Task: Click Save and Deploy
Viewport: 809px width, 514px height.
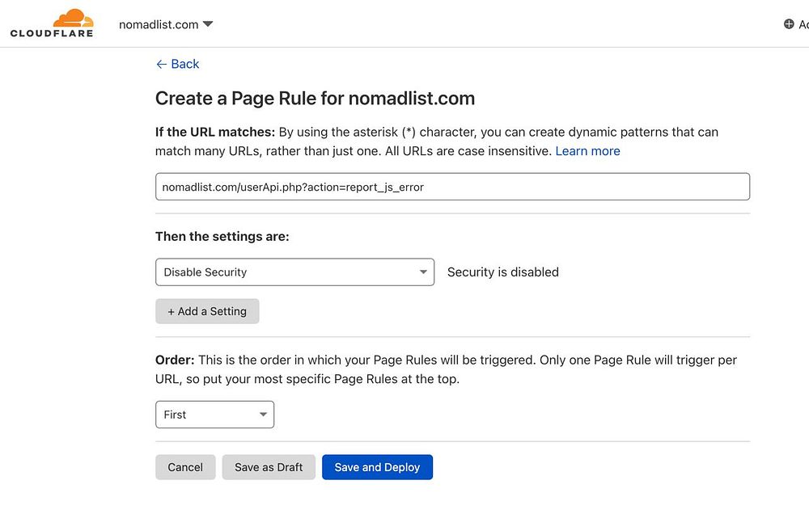Action: pos(377,467)
